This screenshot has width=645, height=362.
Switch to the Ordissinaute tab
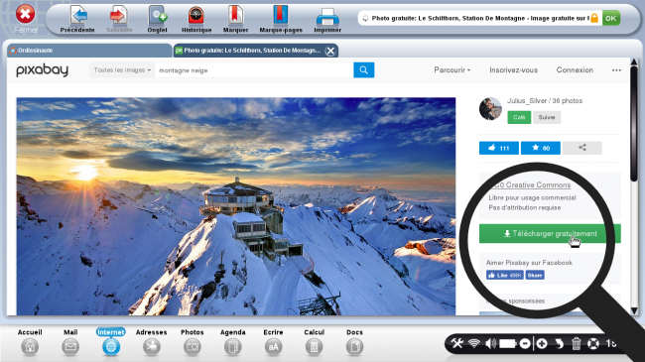pos(89,51)
